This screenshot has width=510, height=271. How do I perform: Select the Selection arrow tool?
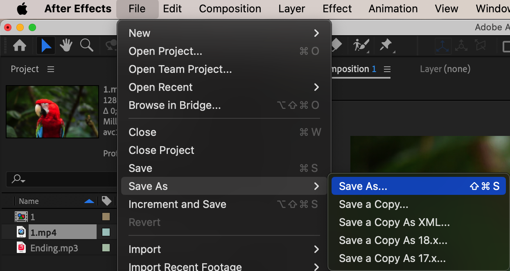click(46, 45)
